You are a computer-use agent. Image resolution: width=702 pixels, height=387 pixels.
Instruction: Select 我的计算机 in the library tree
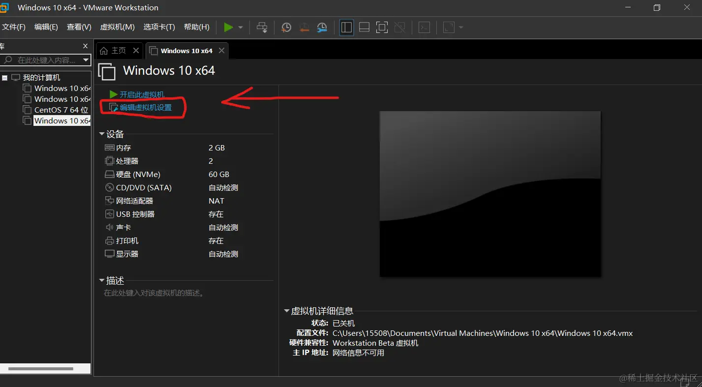pyautogui.click(x=42, y=78)
